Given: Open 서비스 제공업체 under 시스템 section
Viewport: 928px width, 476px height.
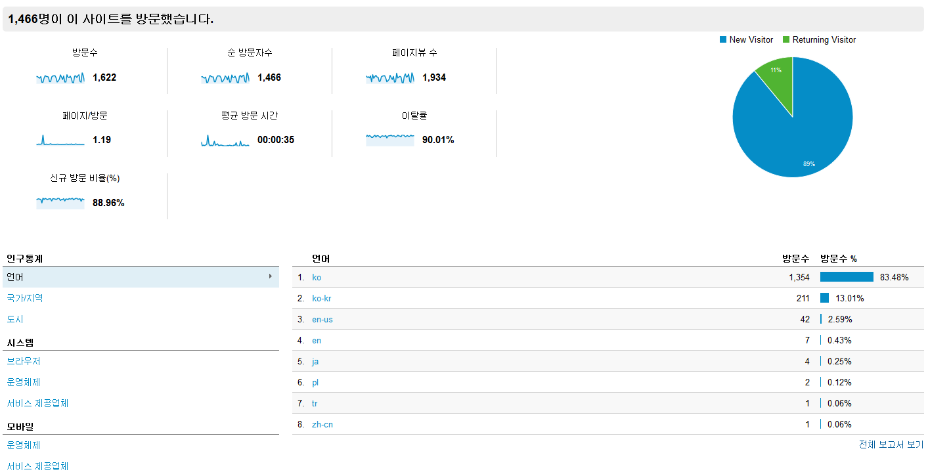Looking at the screenshot, I should pyautogui.click(x=37, y=403).
